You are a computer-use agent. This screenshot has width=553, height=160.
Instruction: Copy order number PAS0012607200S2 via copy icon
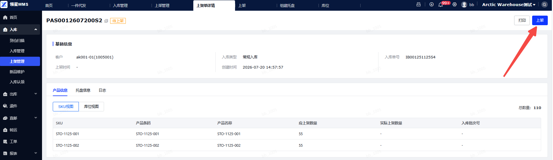click(x=106, y=21)
